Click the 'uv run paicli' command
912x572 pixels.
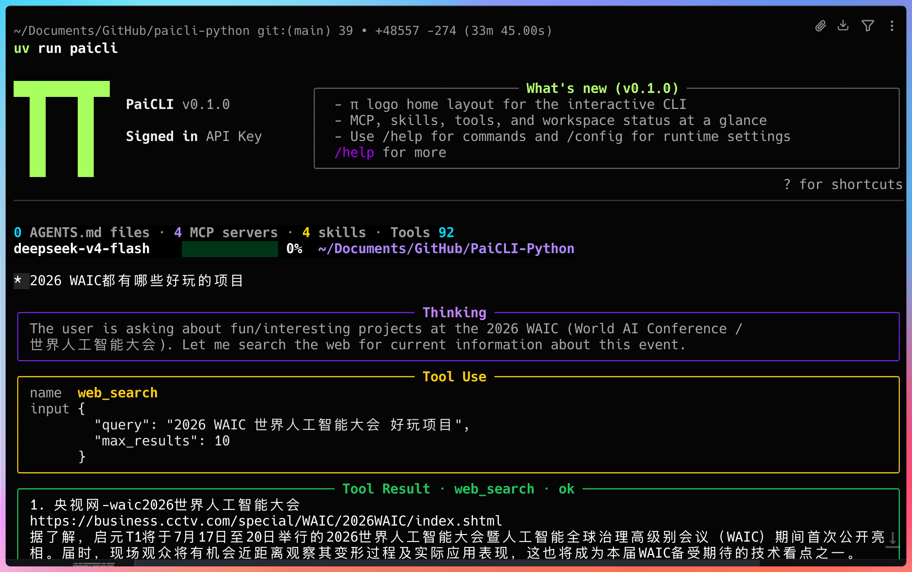tap(66, 48)
